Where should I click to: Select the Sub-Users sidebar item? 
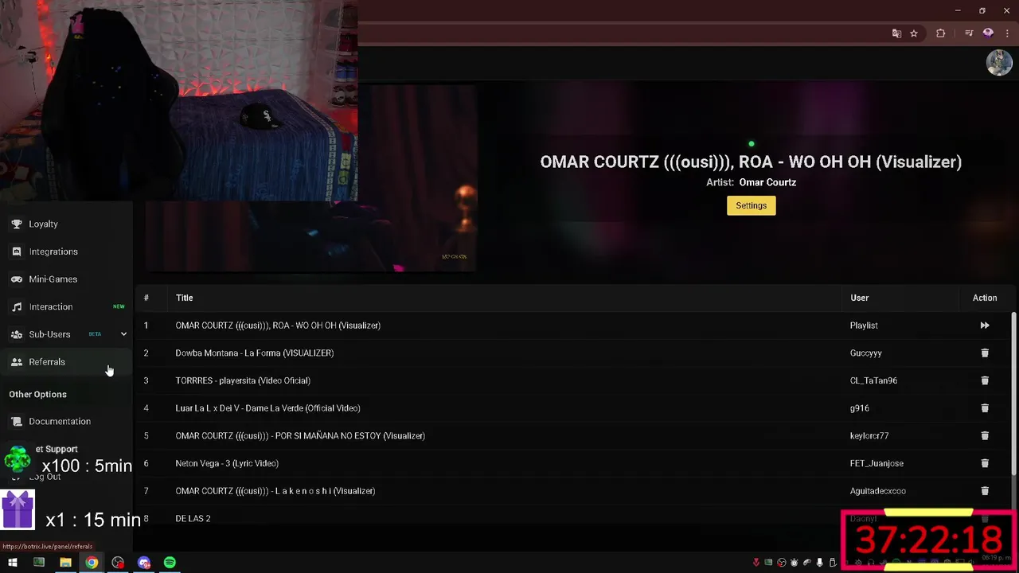coord(66,334)
